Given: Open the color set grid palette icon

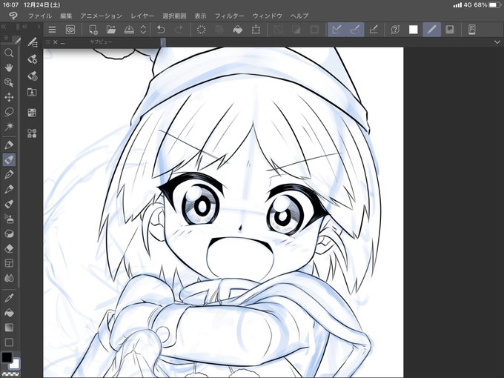Looking at the screenshot, I should click(x=32, y=113).
